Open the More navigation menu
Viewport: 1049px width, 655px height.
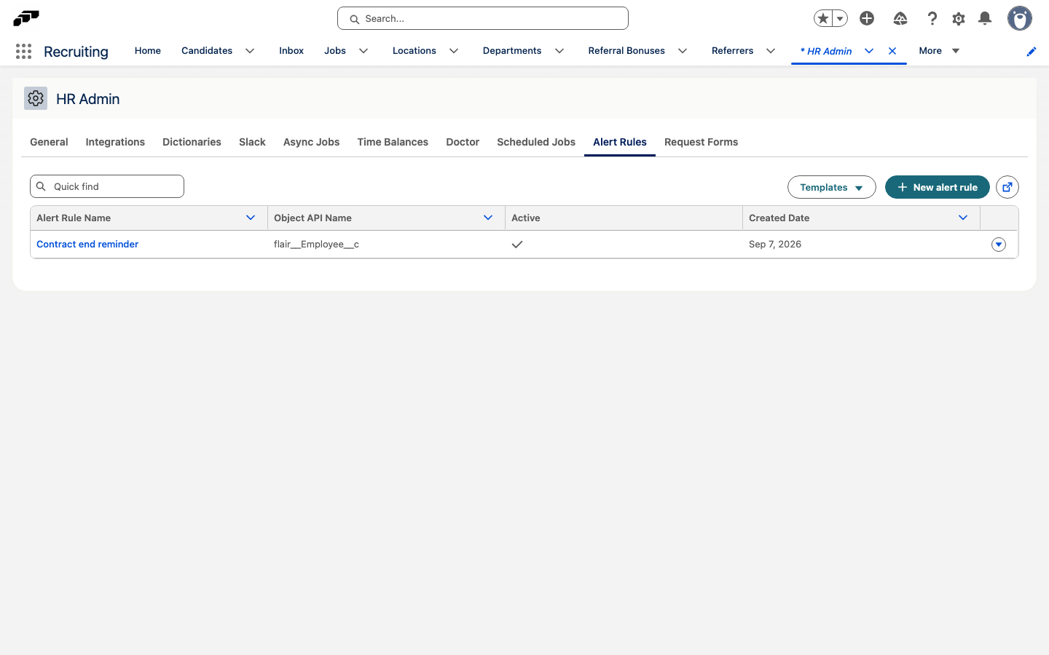(939, 51)
